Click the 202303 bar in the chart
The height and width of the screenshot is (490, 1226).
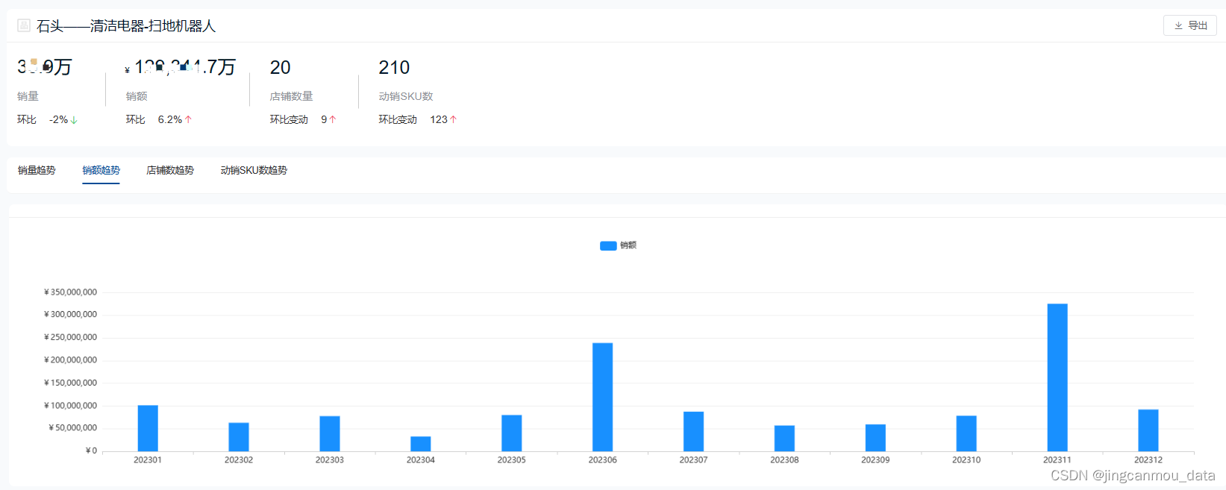pos(330,433)
